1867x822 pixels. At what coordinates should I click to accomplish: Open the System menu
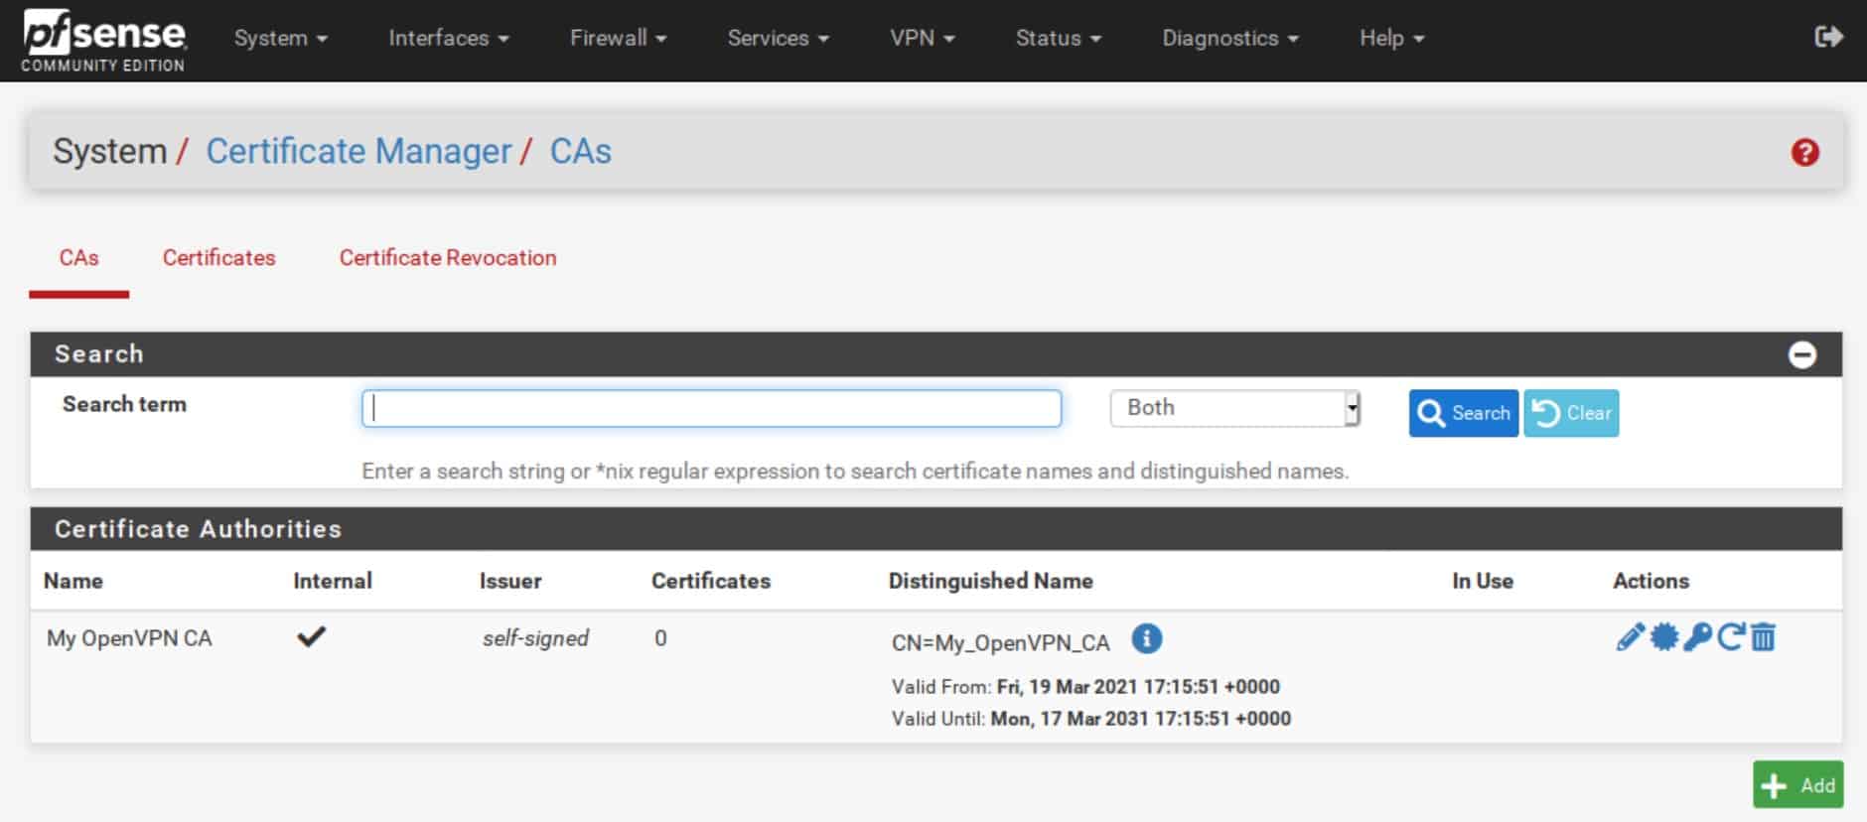(x=280, y=38)
